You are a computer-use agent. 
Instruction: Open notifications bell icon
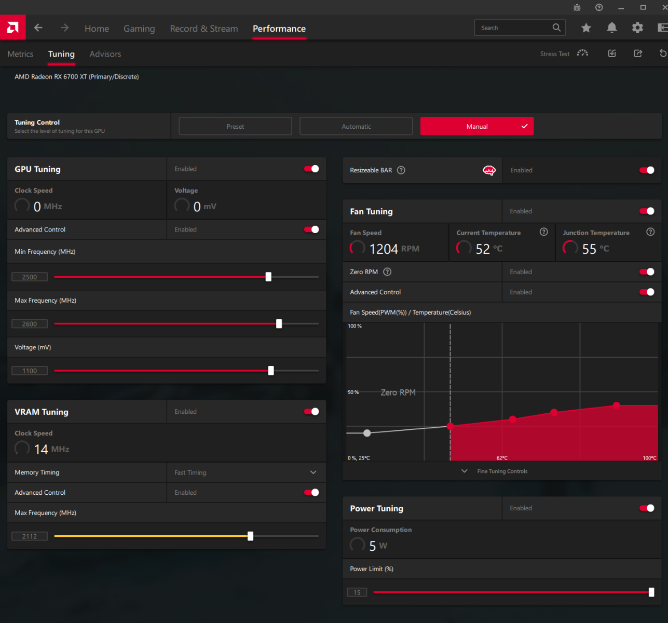(612, 28)
